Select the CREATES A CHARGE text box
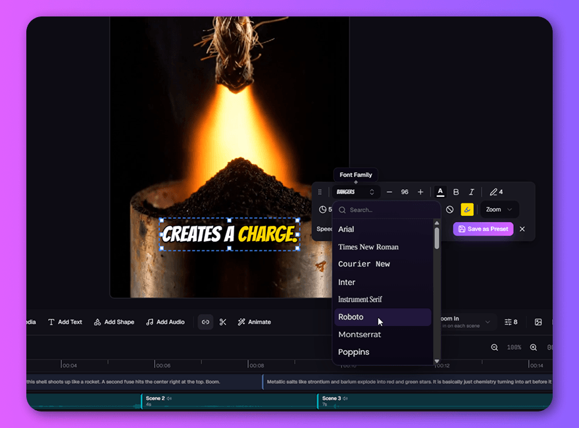 click(230, 234)
